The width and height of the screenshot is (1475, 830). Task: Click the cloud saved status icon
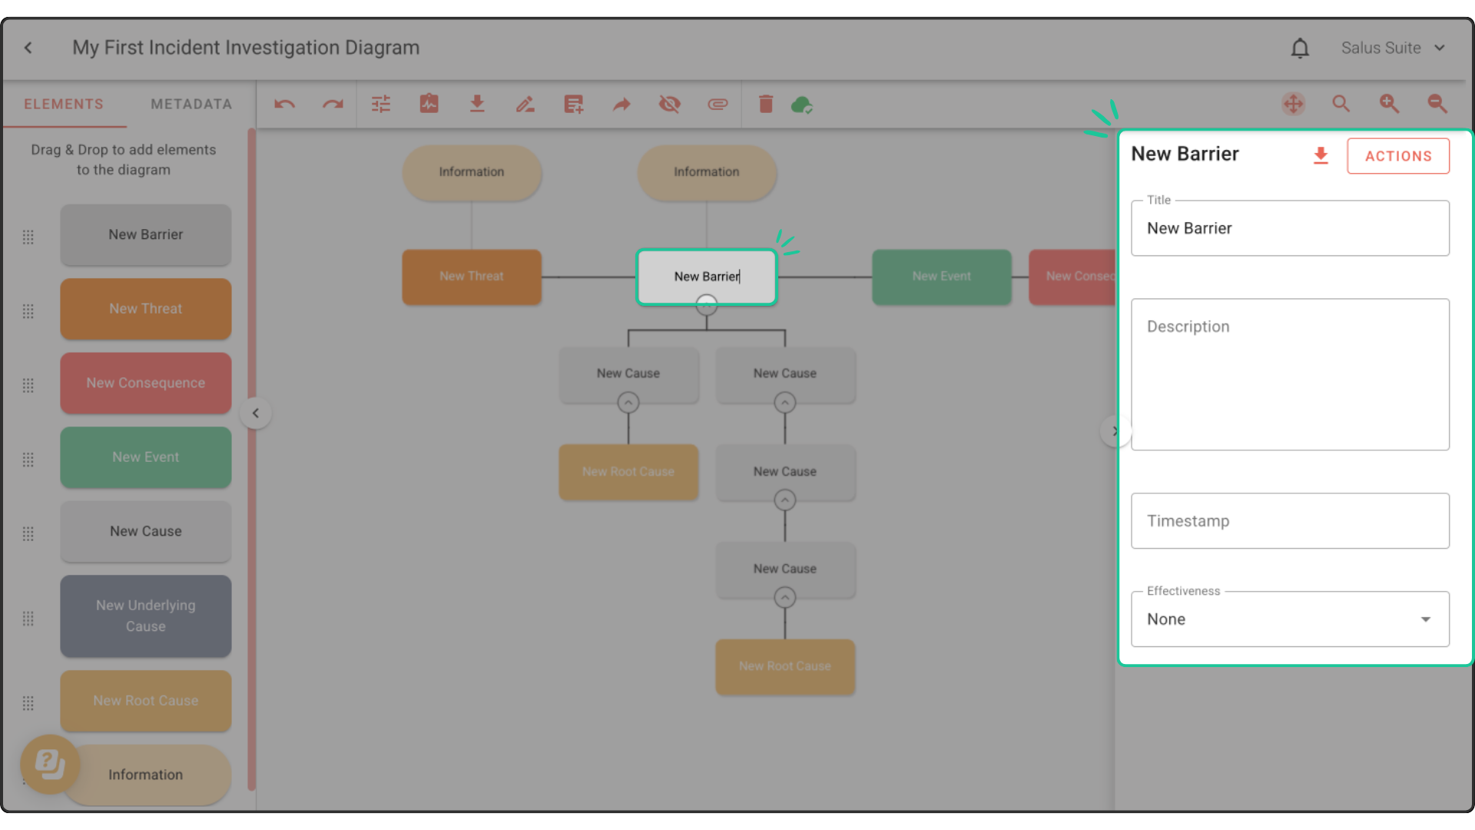click(x=801, y=105)
